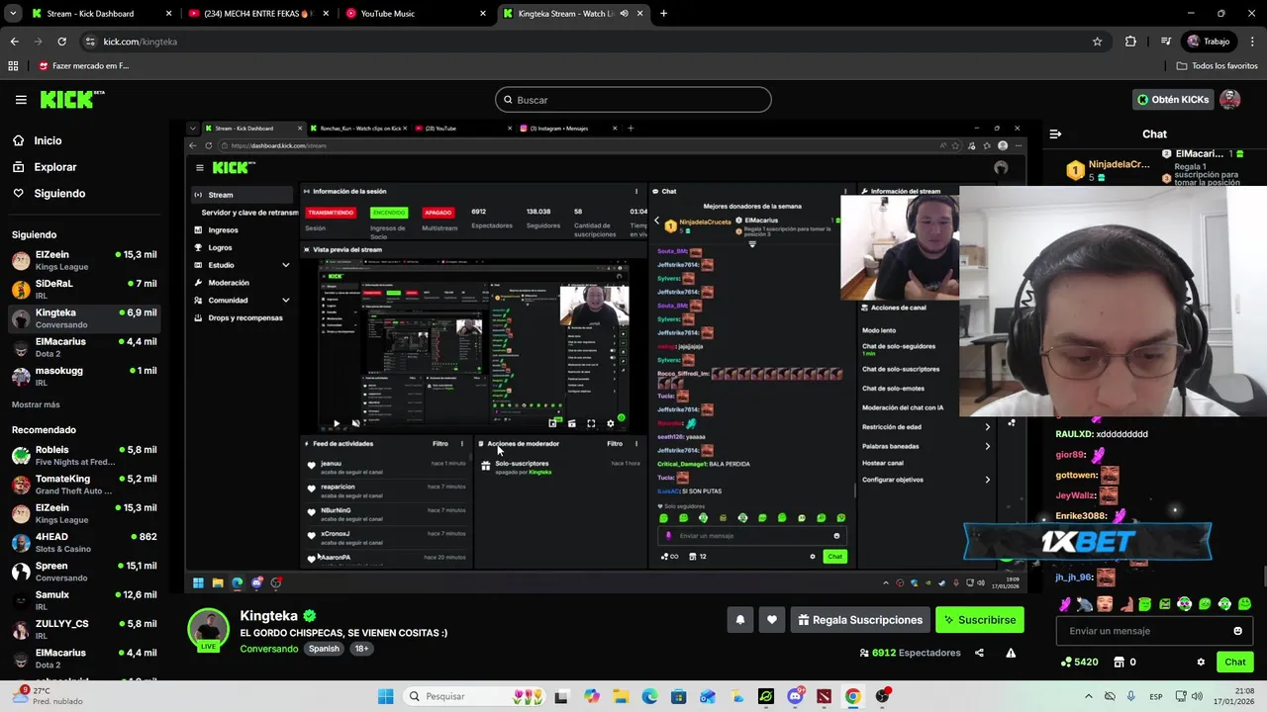Open the Conversando category link

(269, 649)
